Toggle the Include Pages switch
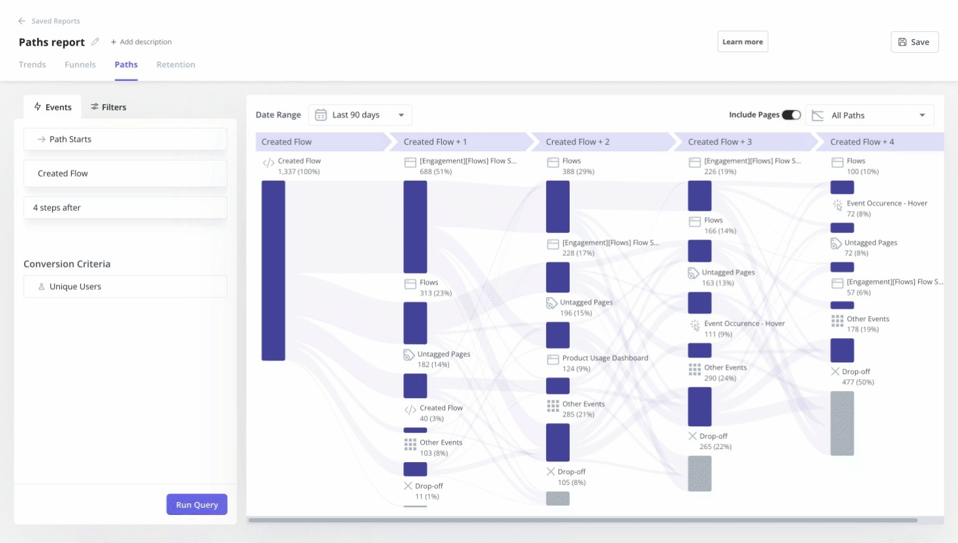Image resolution: width=958 pixels, height=543 pixels. pos(792,114)
